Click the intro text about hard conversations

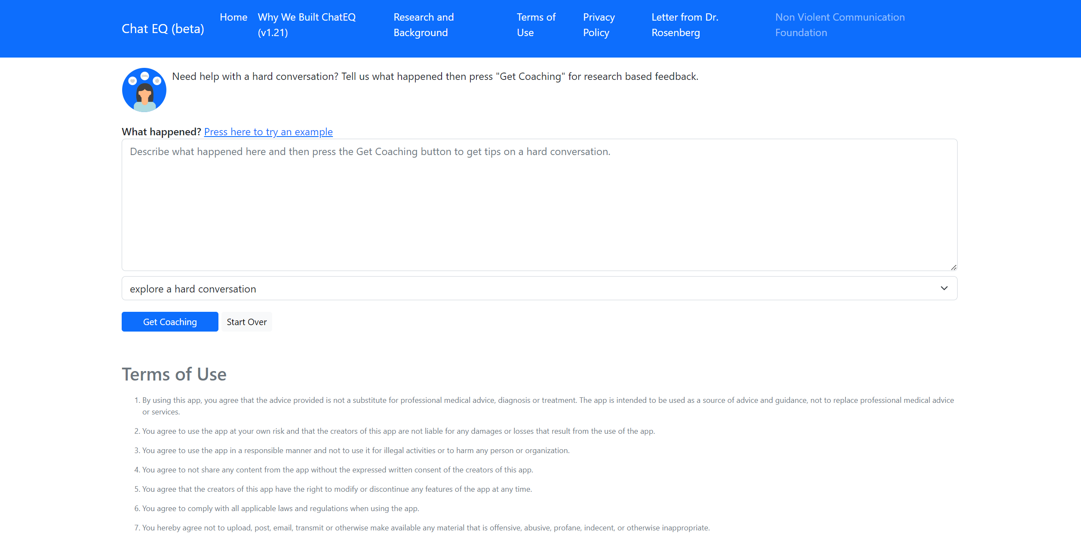click(435, 76)
